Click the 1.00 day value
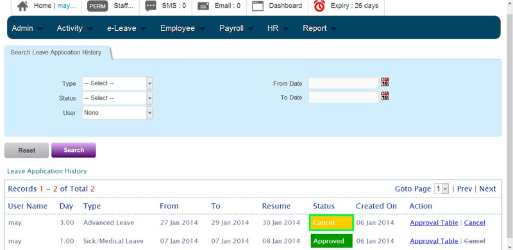Screen dimensions: 513x250 [67, 241]
